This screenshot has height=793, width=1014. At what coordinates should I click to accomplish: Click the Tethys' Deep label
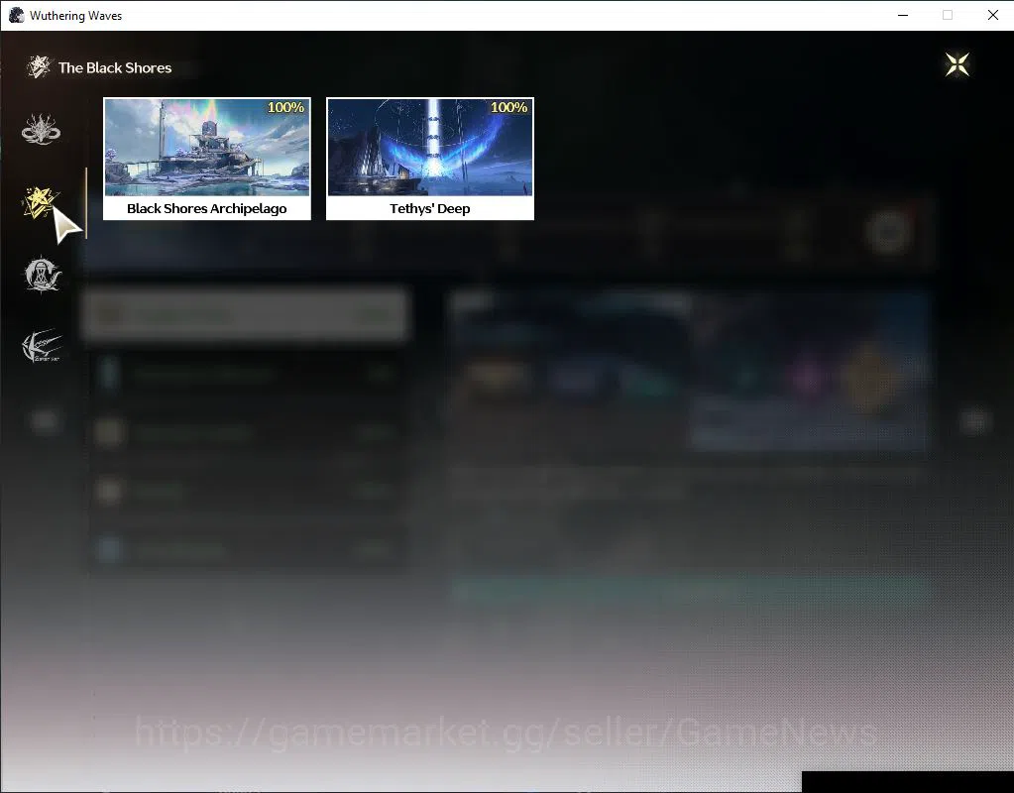[430, 208]
